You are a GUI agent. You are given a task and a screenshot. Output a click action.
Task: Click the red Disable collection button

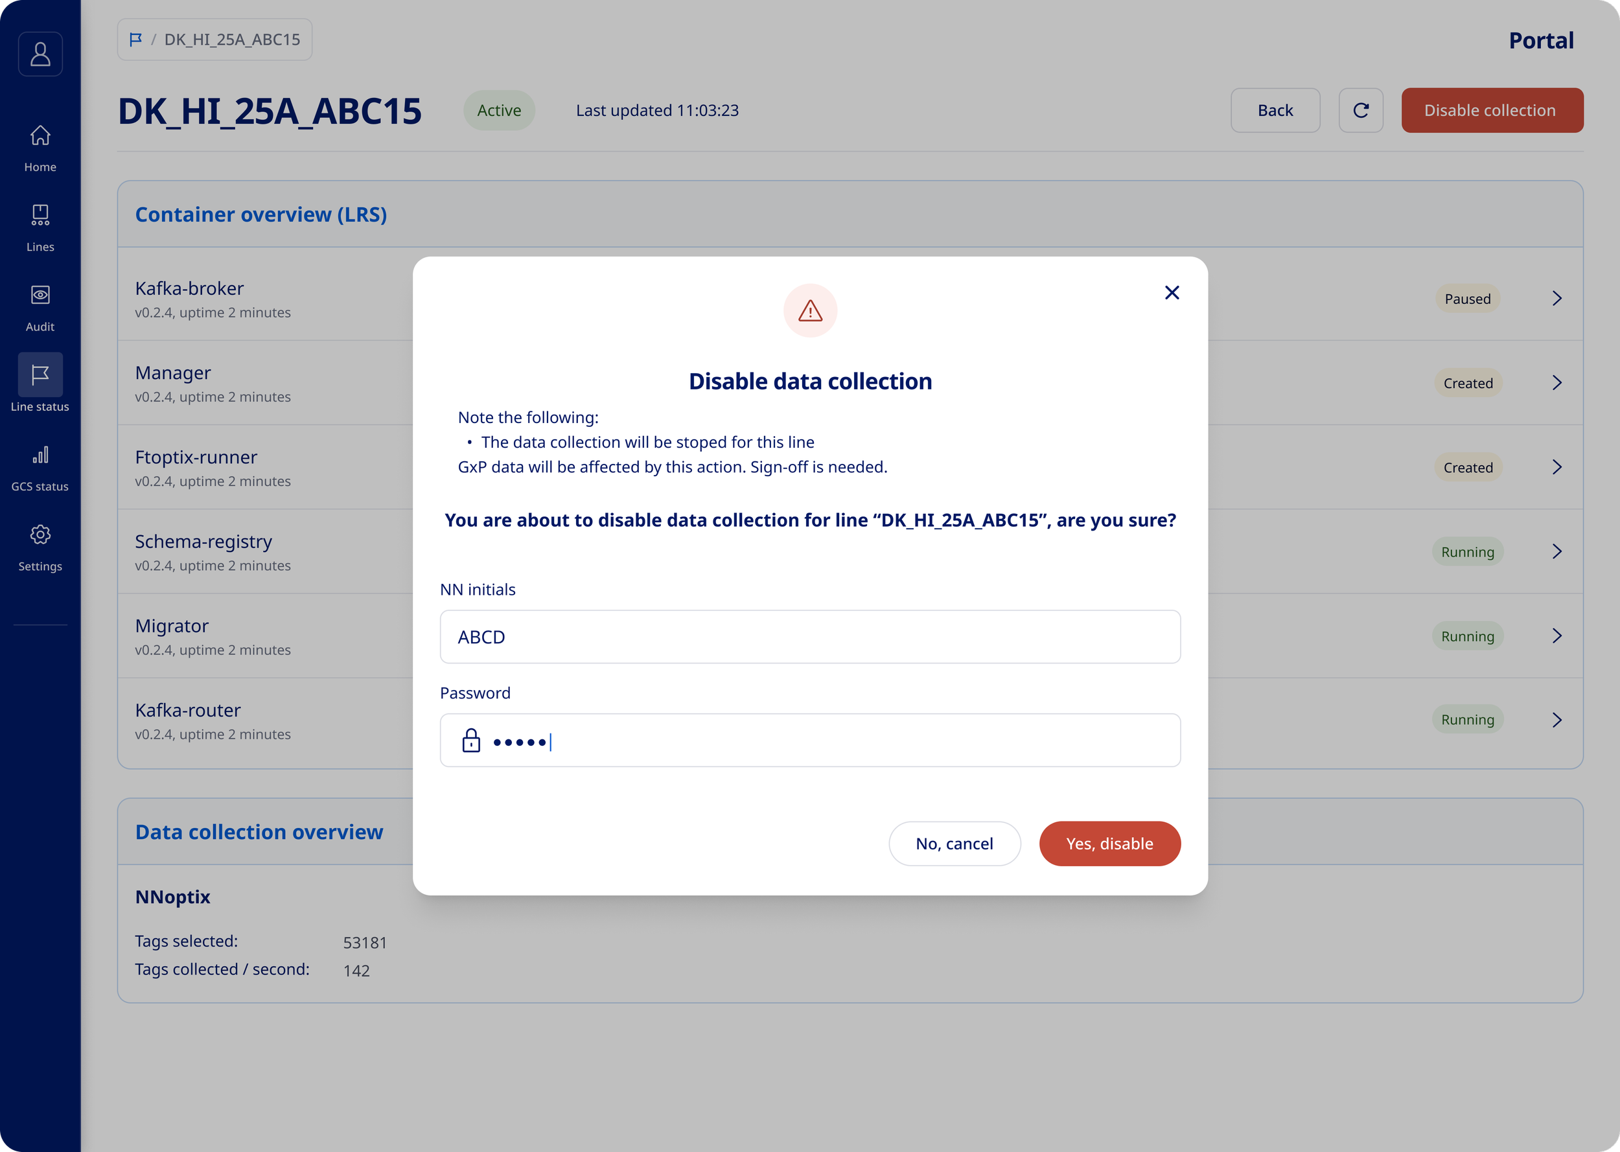[x=1491, y=111]
